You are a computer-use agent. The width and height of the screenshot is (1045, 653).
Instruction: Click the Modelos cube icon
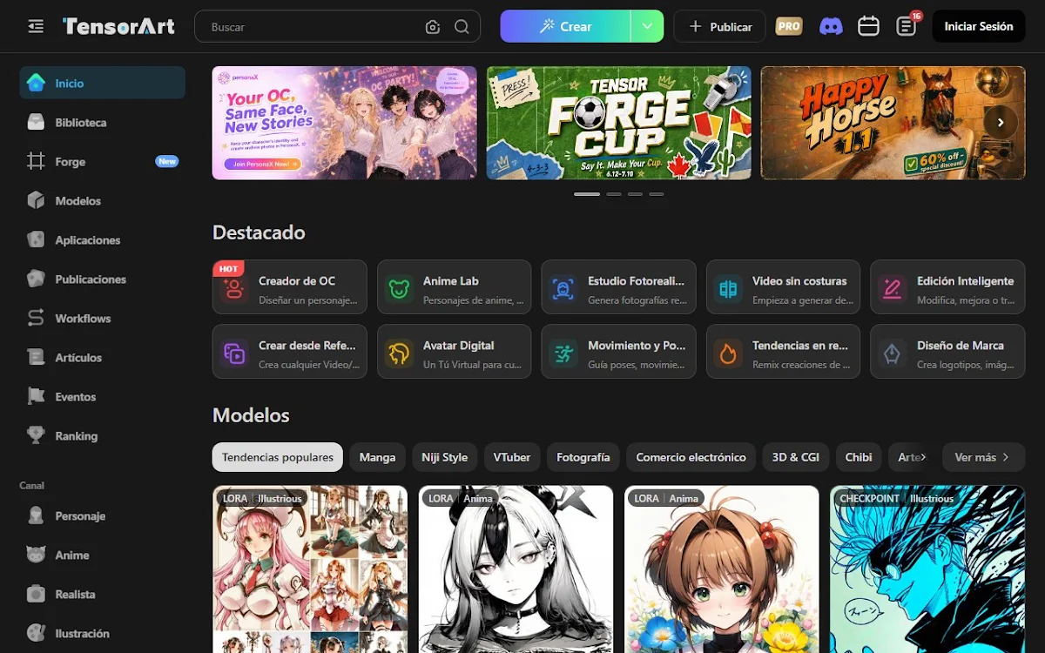[36, 200]
